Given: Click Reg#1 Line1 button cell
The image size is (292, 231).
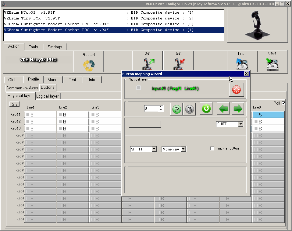Looking at the screenshot, I should click(40, 115).
